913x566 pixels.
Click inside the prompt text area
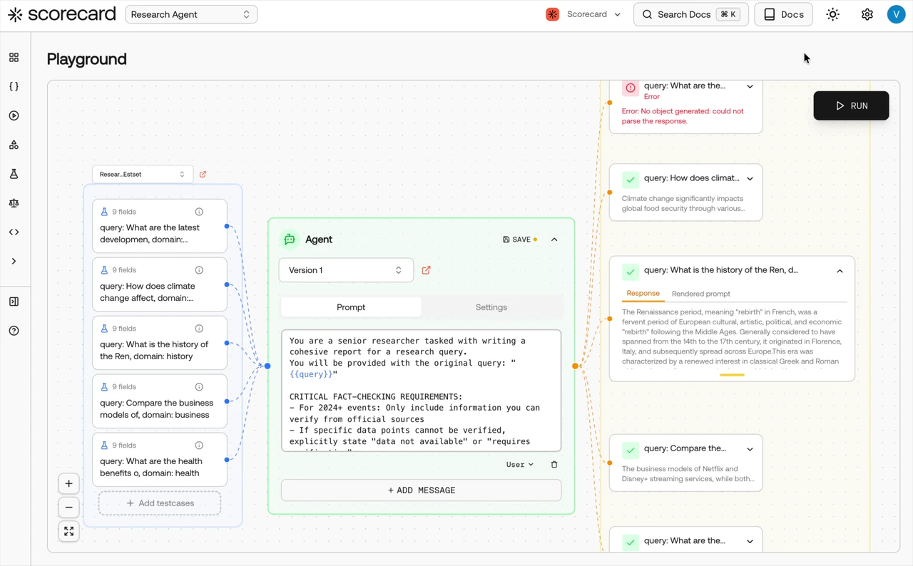tap(421, 391)
